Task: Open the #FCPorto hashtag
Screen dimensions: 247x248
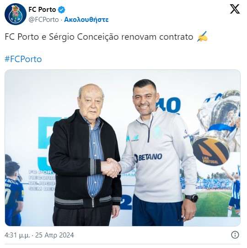Action: [23, 59]
